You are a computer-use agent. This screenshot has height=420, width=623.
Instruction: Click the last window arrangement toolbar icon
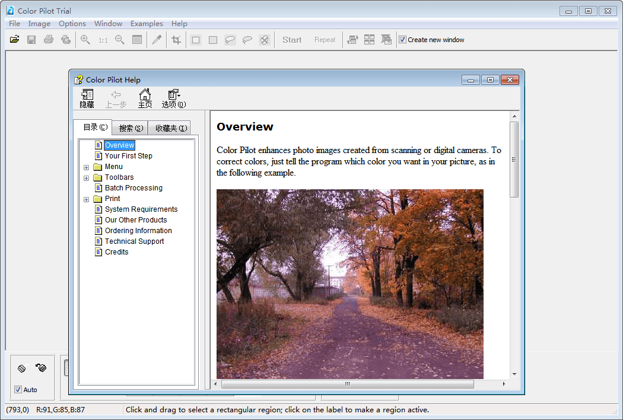point(386,40)
